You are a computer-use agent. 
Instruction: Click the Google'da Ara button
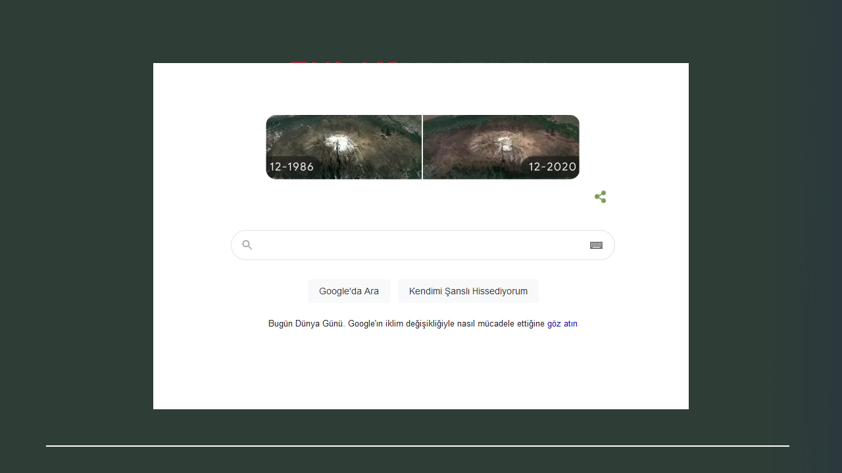point(349,291)
